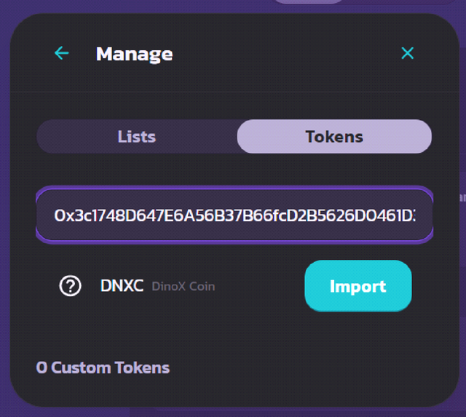Click the Manage dialog title
Screen dimensions: 466x417
(134, 55)
